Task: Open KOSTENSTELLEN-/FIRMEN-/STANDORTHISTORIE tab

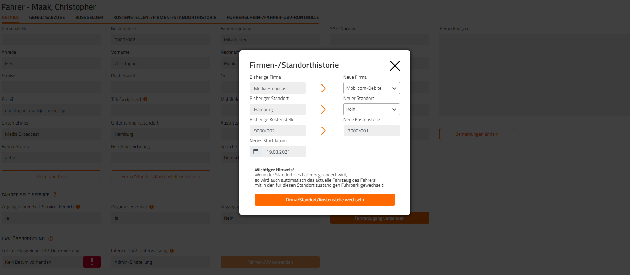Action: [x=165, y=17]
